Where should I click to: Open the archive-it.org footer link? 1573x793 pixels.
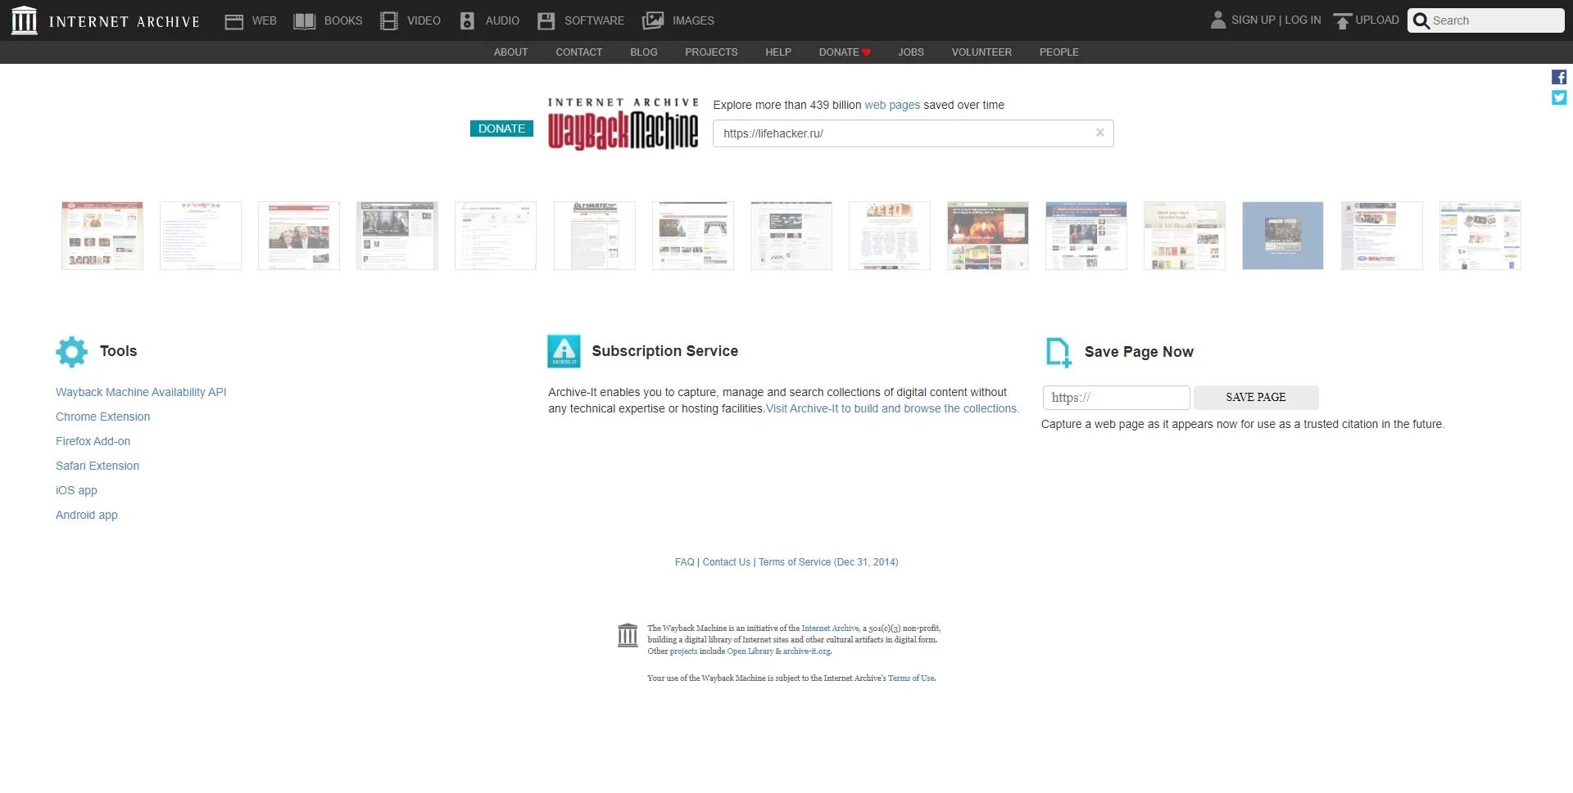[x=807, y=651]
